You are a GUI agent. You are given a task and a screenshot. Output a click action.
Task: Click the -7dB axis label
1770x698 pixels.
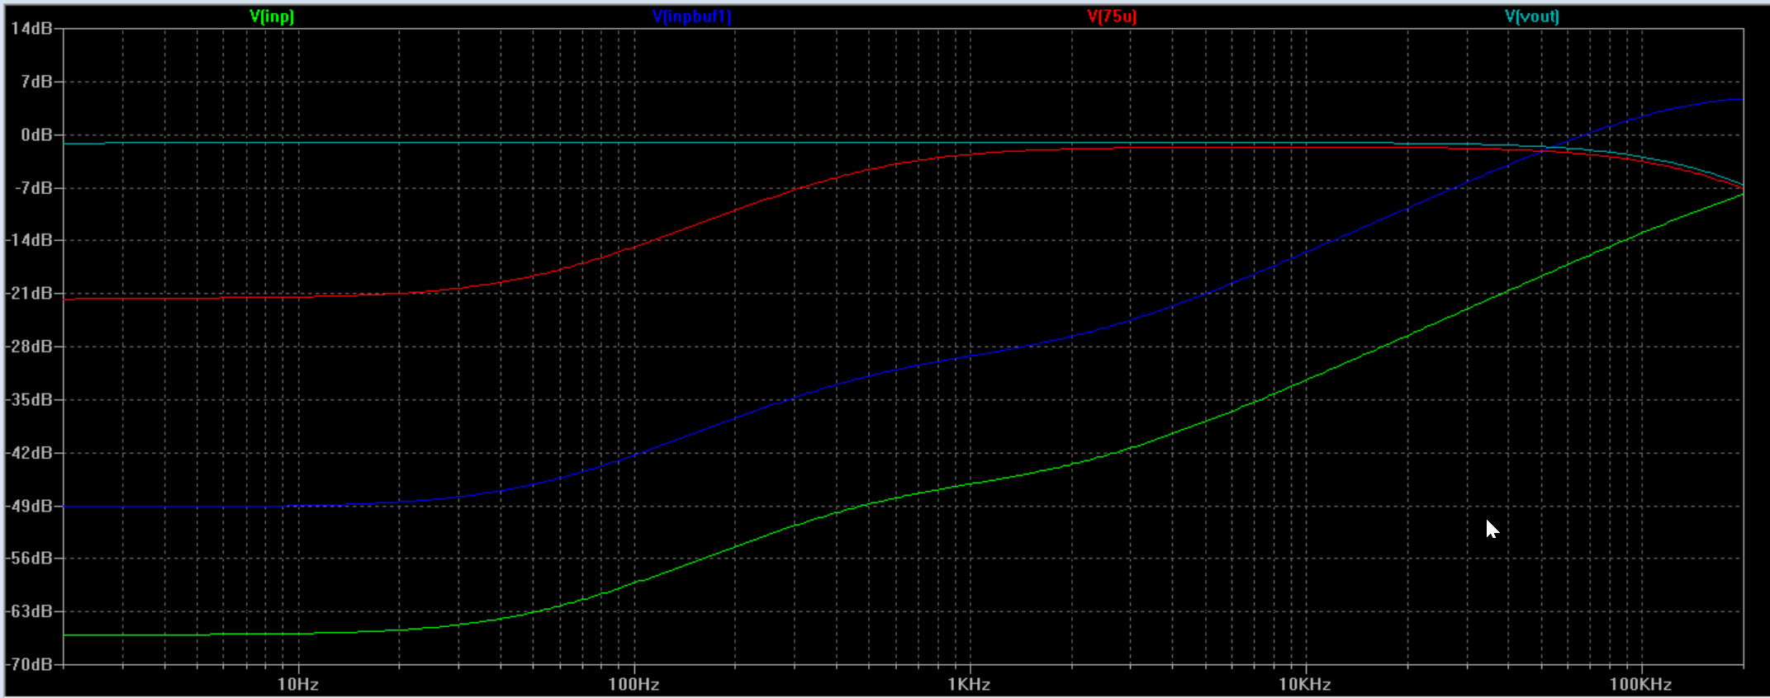34,188
